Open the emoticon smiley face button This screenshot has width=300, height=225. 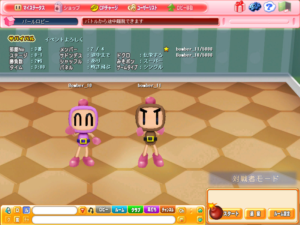(x=181, y=220)
